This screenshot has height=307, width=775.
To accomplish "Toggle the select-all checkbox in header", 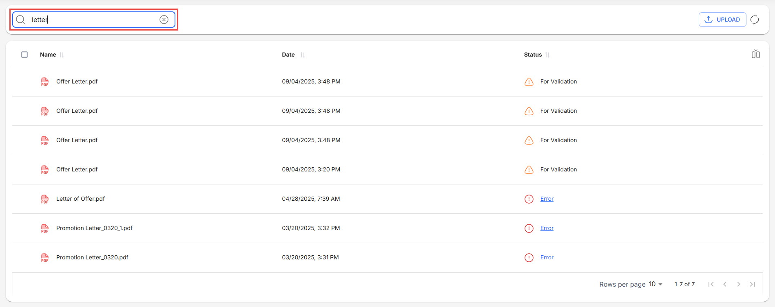I will (x=24, y=55).
